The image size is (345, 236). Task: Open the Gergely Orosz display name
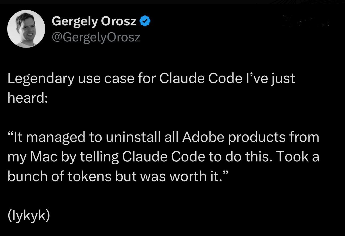point(94,21)
